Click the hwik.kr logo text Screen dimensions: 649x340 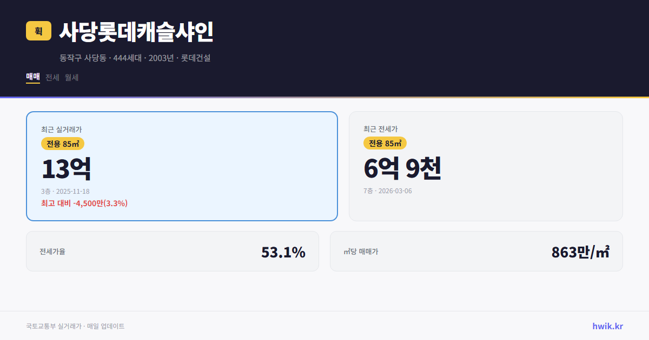(x=607, y=325)
